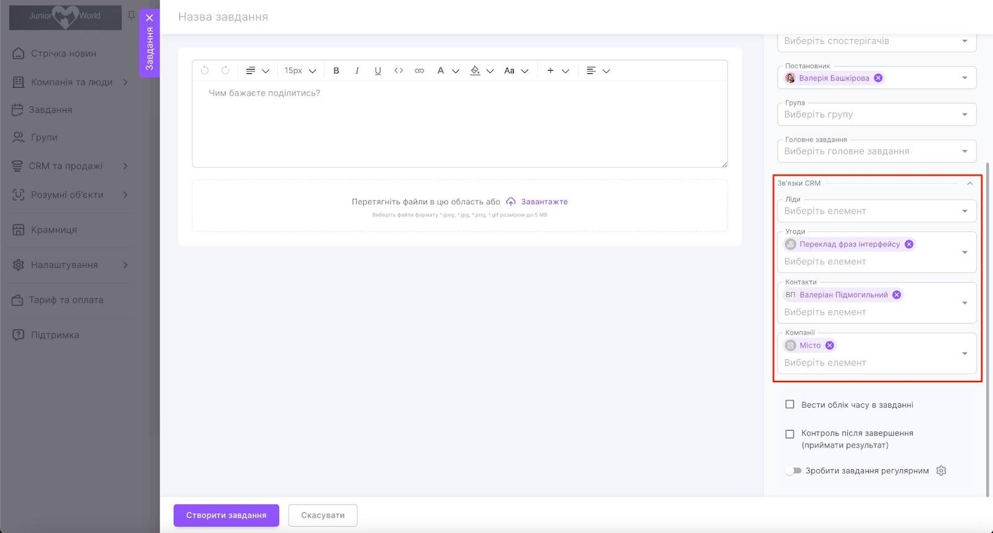Click the Завантажте upload link

pyautogui.click(x=544, y=202)
